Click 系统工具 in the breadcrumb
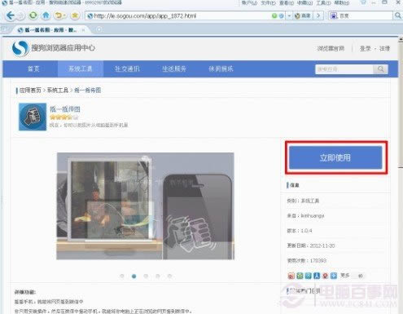Screen dimensions: 403x314 (58, 90)
